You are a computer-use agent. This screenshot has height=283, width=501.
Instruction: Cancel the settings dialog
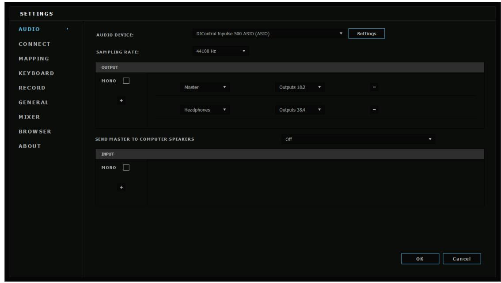tap(462, 259)
